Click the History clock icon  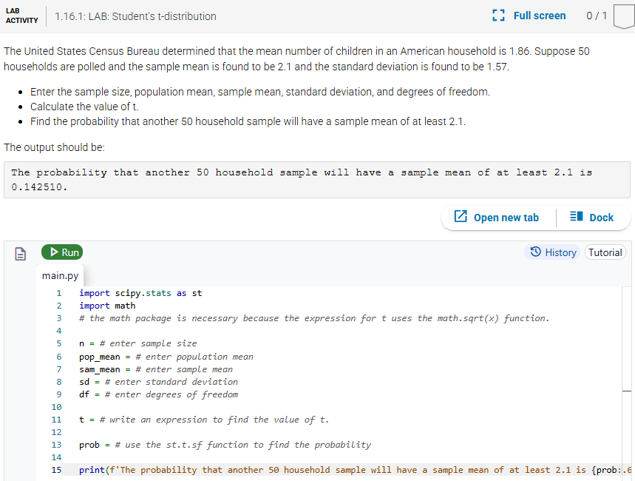point(535,252)
